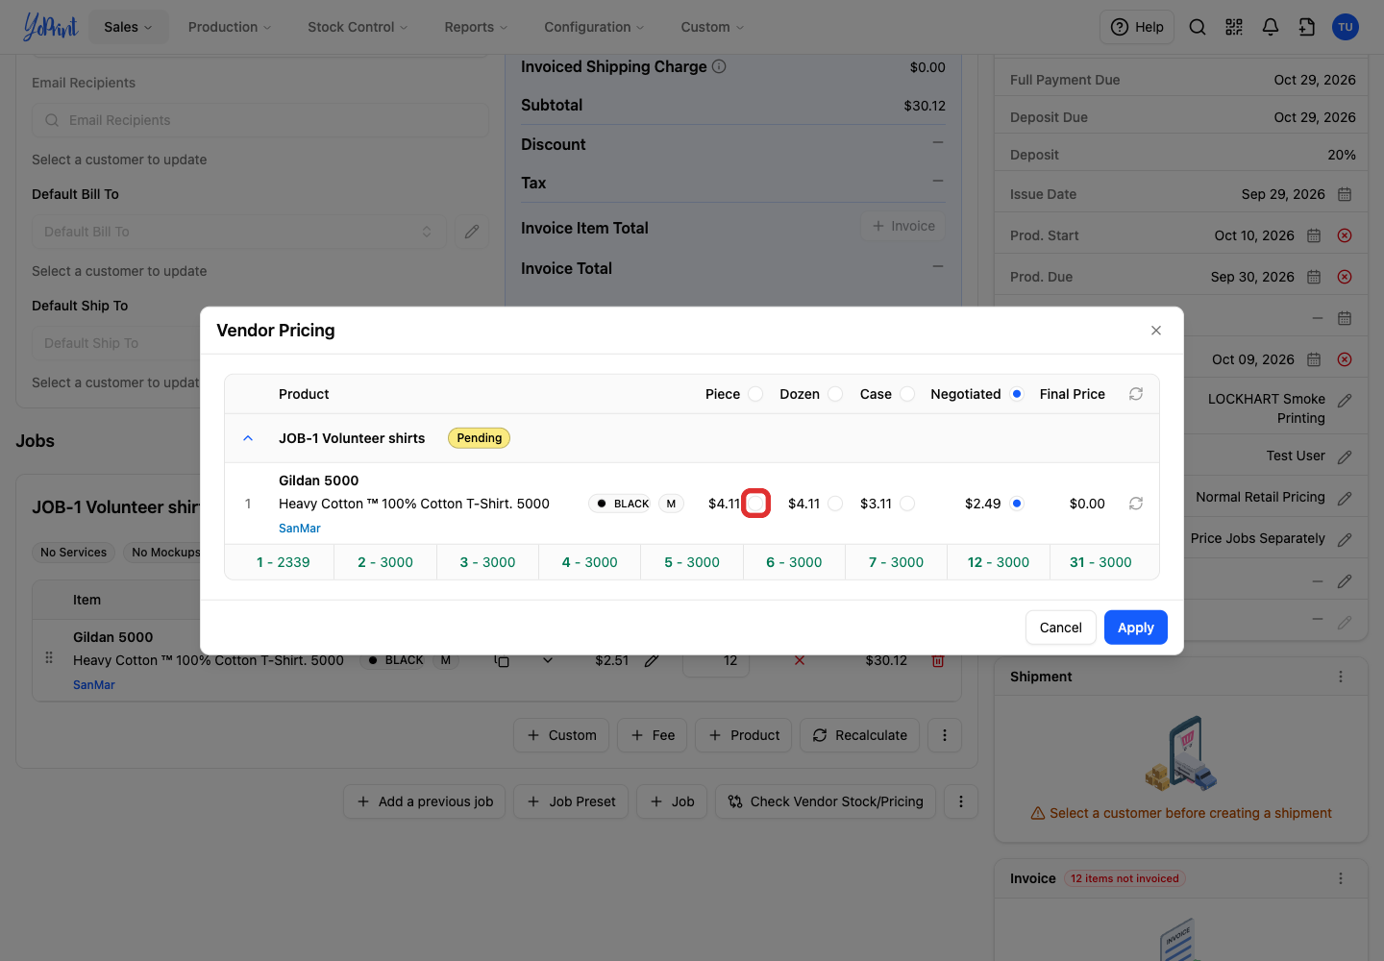Delete the Gildan 5000 line item

(938, 660)
